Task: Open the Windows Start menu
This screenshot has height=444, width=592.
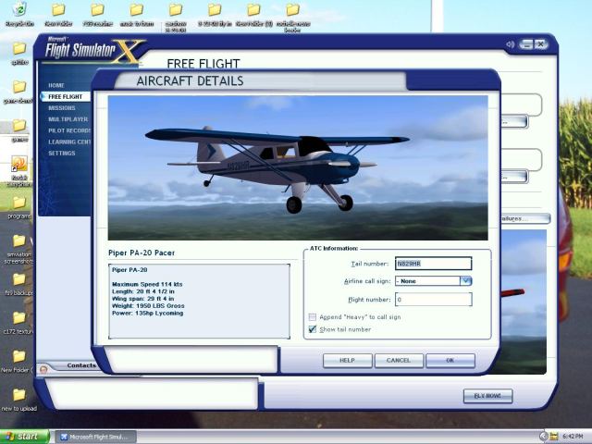Action: 25,436
